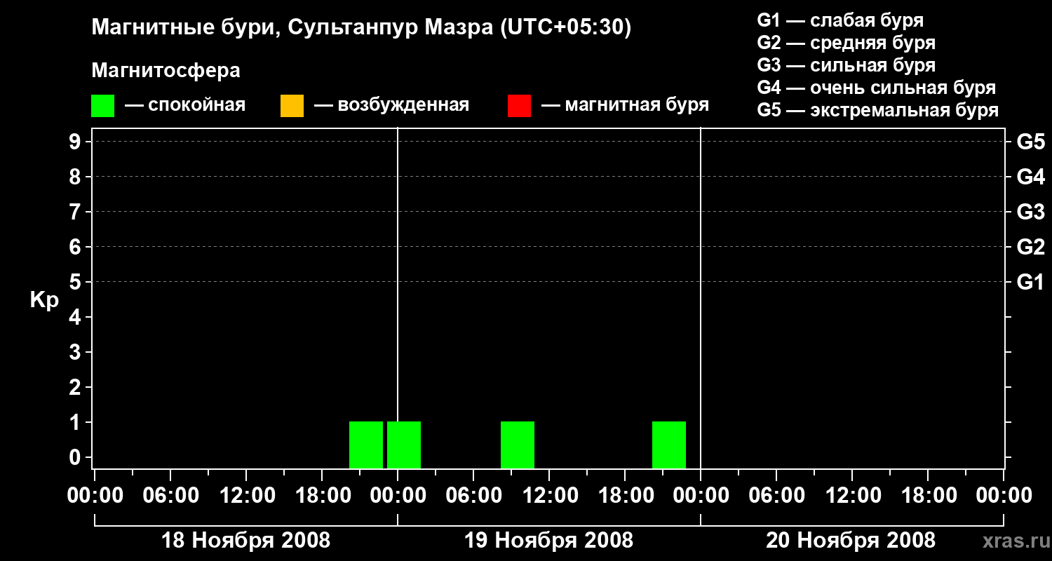Click the Kp axis value '8'

tap(76, 177)
